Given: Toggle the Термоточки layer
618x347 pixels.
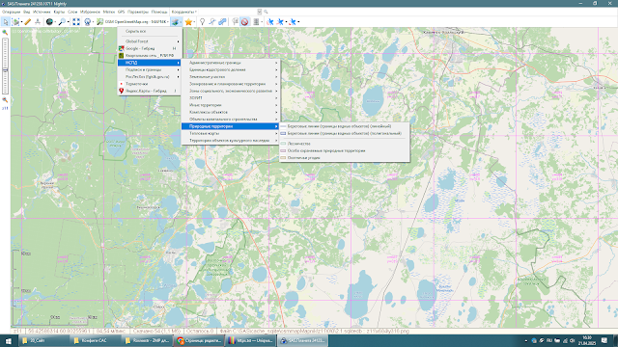Looking at the screenshot, I should click(x=150, y=84).
